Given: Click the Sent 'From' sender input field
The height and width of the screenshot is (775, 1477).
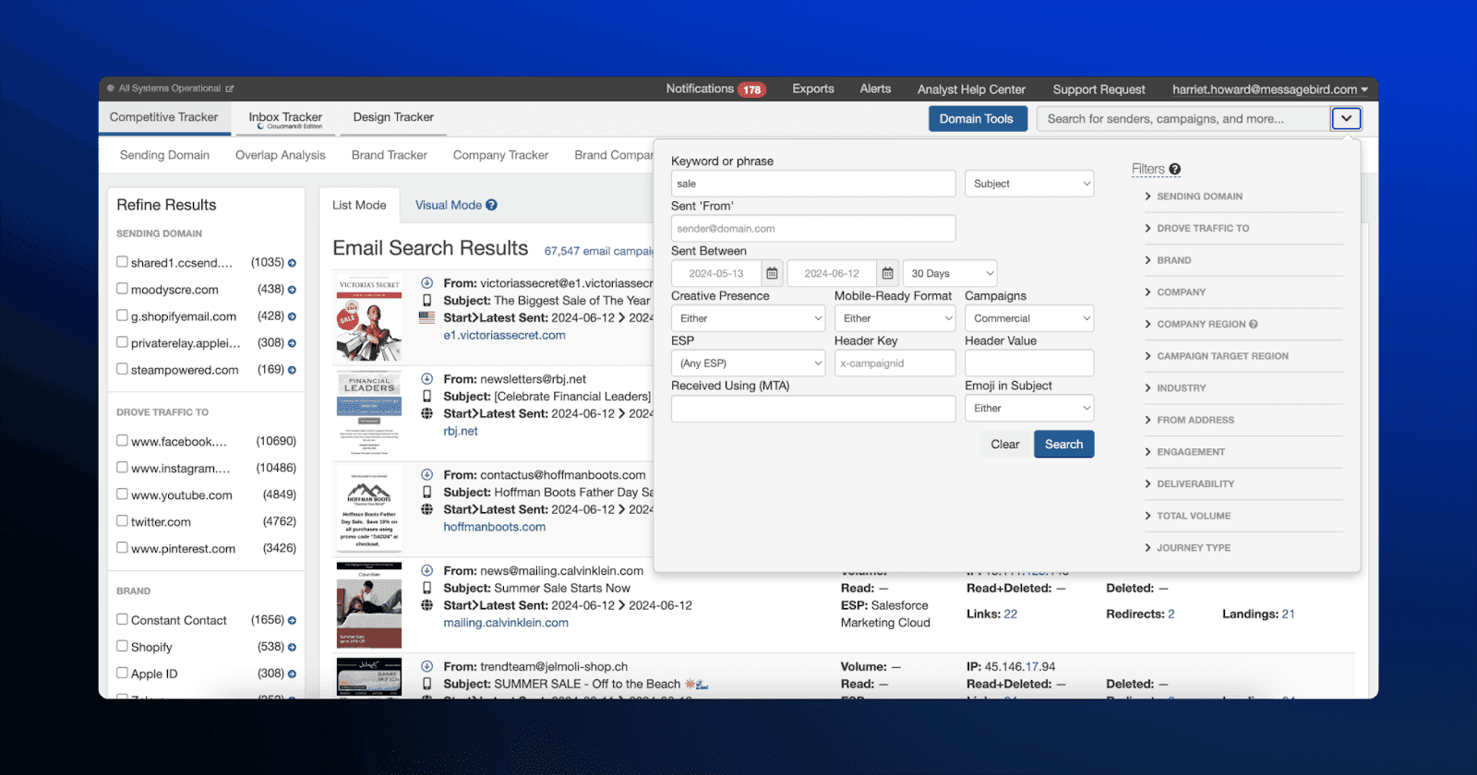Looking at the screenshot, I should click(x=813, y=229).
